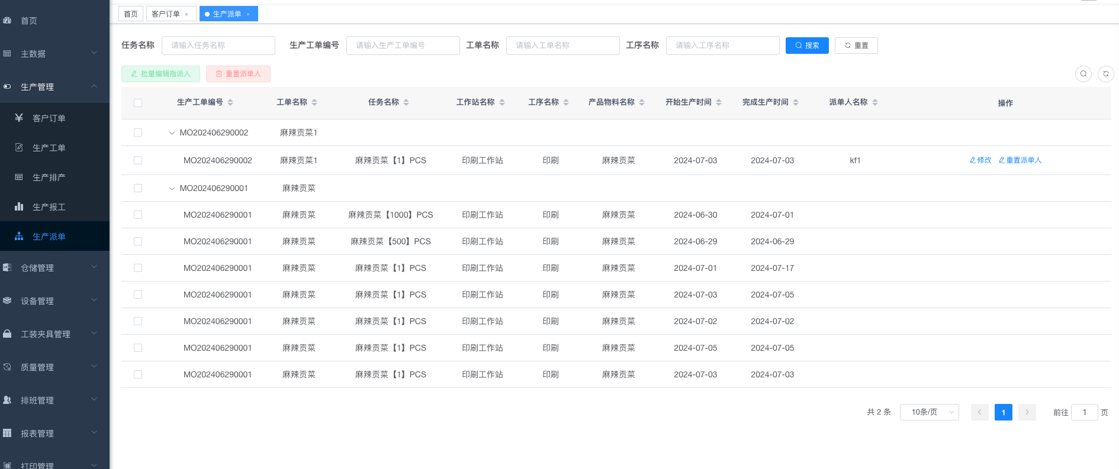Refresh table using round refresh icon
The width and height of the screenshot is (1119, 469).
coord(1106,74)
